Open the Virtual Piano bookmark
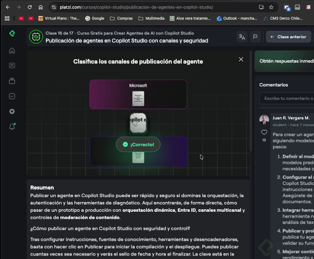 [59, 18]
